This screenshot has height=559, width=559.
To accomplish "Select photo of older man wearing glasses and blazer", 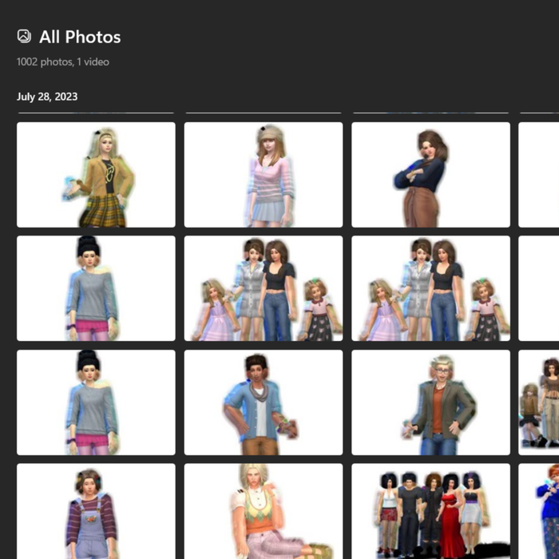I will [x=430, y=402].
